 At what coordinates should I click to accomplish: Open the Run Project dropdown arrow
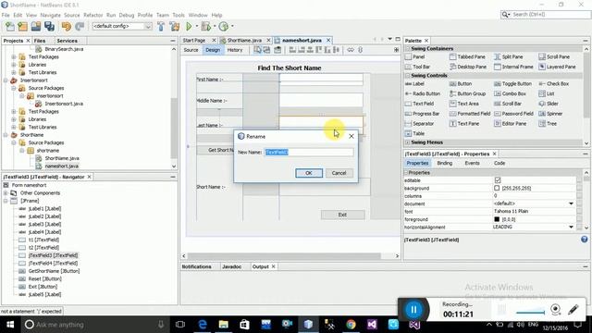tap(197, 27)
